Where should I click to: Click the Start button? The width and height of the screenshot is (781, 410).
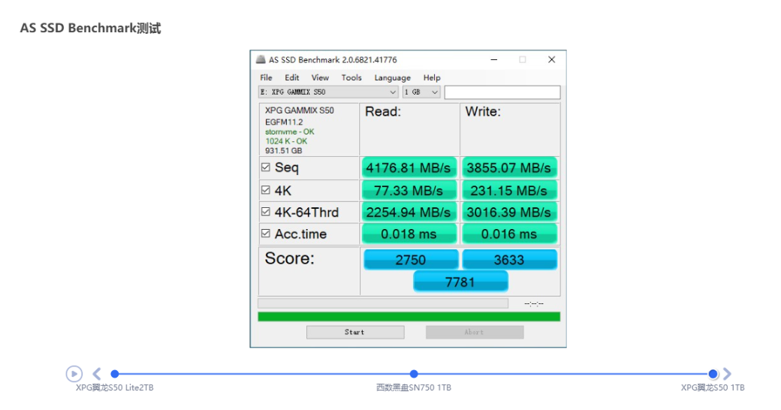click(x=355, y=333)
